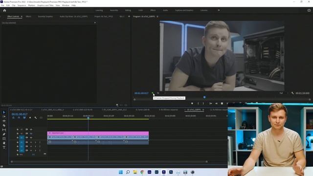Select the Razor tool
This screenshot has height=176, width=313.
click(4, 125)
